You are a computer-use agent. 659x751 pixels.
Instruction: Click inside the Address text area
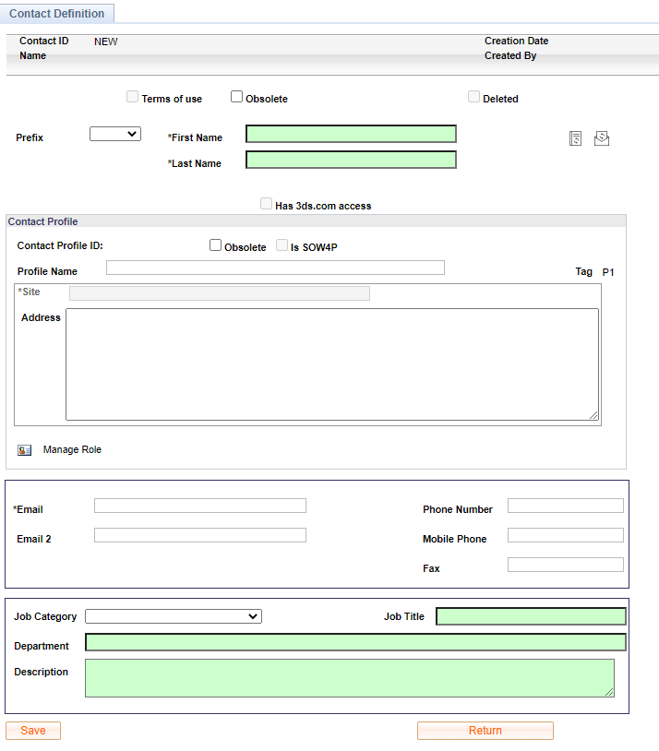tap(332, 364)
